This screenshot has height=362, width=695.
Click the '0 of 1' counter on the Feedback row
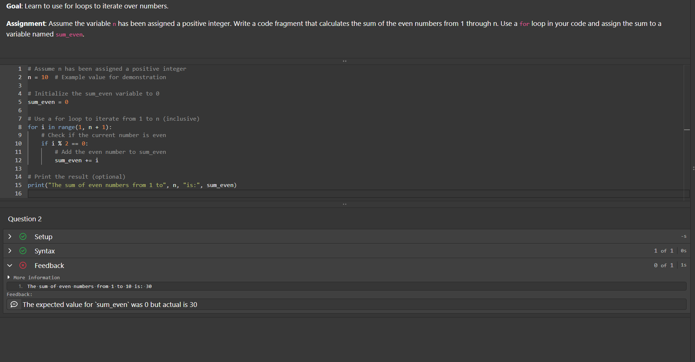click(x=663, y=265)
